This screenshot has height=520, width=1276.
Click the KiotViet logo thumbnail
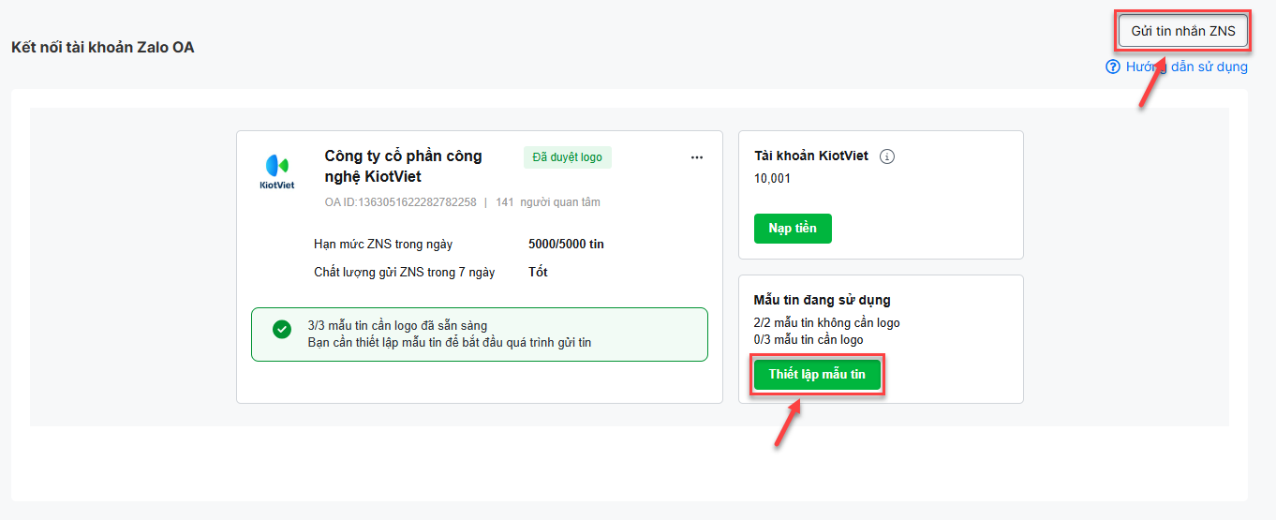pos(276,171)
